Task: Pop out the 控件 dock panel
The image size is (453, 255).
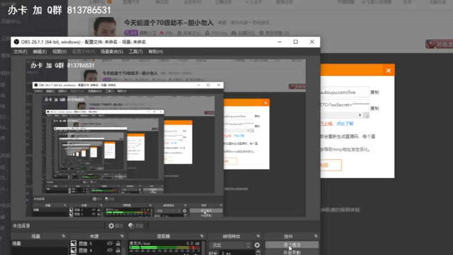Action: click(x=316, y=236)
